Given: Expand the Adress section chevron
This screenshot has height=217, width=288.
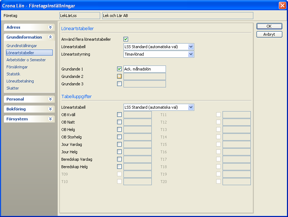Looking at the screenshot, I should (x=50, y=27).
